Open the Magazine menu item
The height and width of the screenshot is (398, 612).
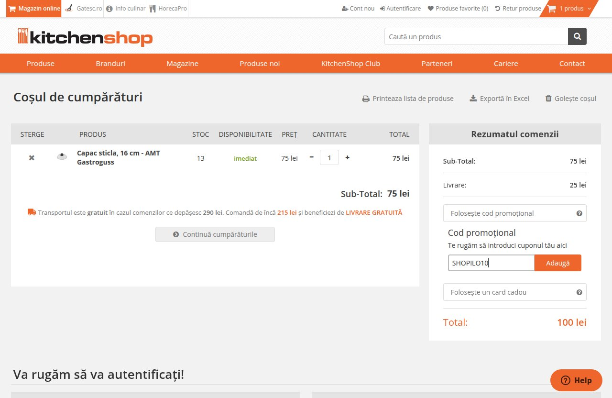tap(182, 63)
